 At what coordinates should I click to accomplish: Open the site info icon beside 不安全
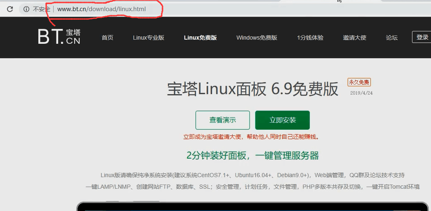pos(26,9)
